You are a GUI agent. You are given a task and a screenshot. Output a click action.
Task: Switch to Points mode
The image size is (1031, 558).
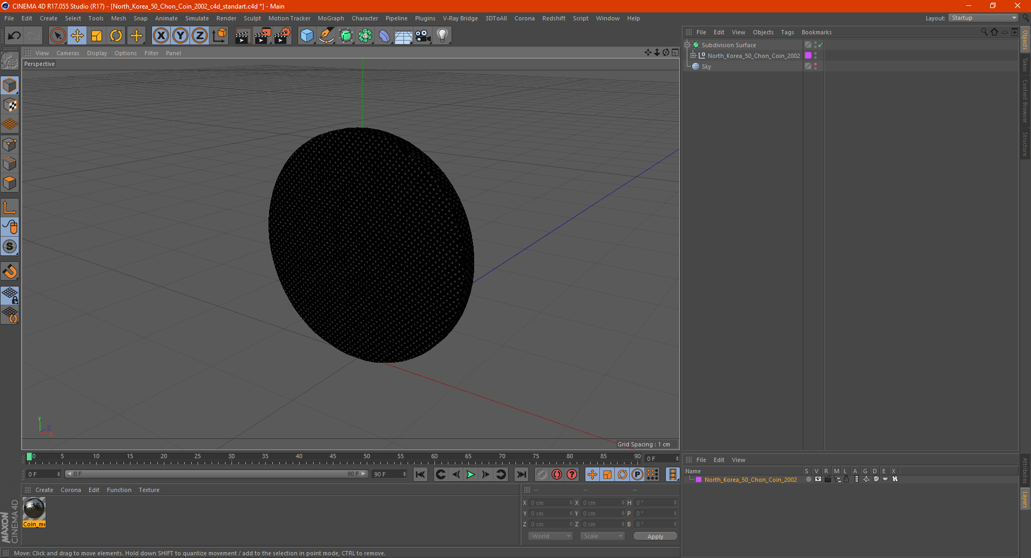(10, 144)
